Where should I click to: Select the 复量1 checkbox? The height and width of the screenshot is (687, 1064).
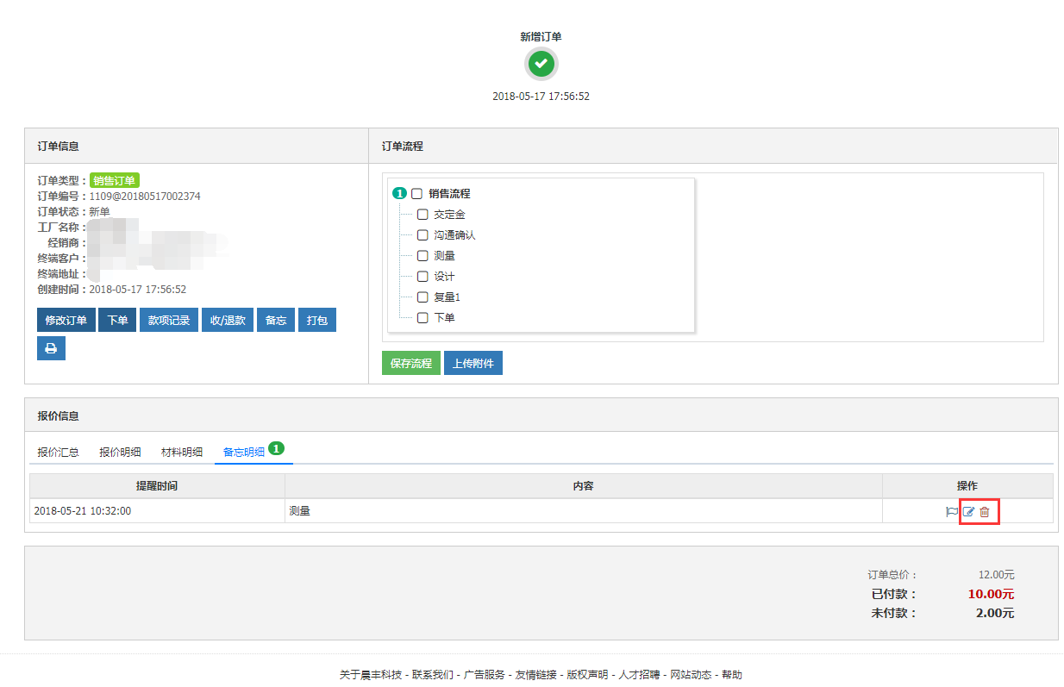tap(422, 297)
